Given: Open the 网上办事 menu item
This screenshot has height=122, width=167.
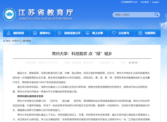Looking at the screenshot, I should (97, 33).
